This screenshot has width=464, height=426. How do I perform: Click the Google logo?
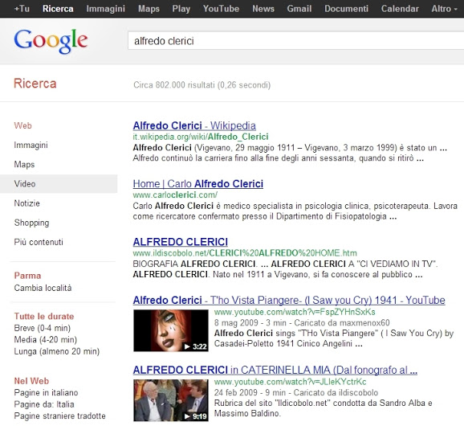(51, 41)
